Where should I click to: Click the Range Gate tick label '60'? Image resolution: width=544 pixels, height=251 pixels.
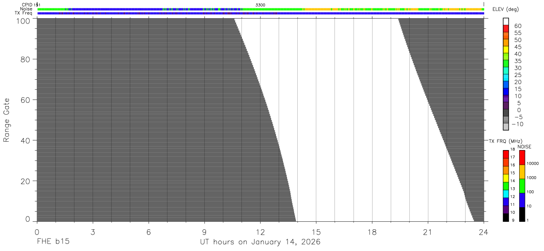point(26,100)
